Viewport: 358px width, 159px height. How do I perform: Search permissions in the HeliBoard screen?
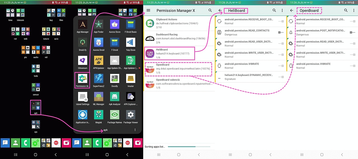[274, 11]
